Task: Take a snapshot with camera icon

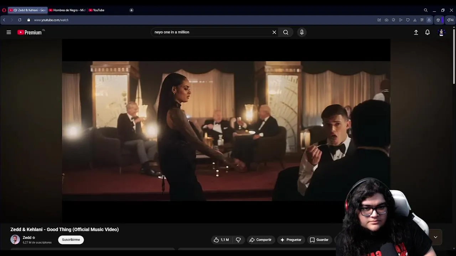Action: [x=386, y=20]
